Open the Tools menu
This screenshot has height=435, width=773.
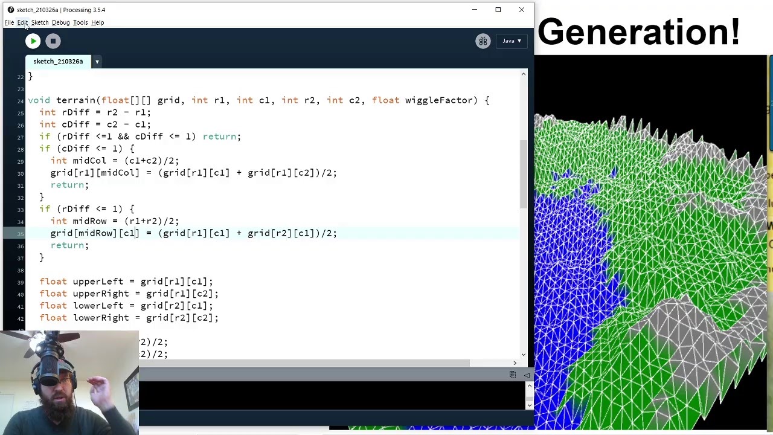coord(80,22)
